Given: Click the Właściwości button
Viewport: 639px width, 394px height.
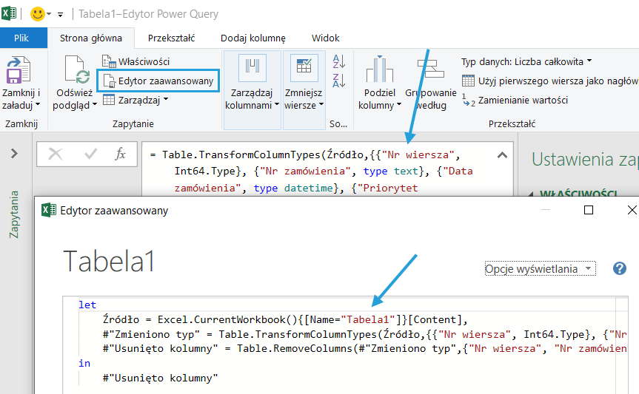Looking at the screenshot, I should pyautogui.click(x=136, y=61).
